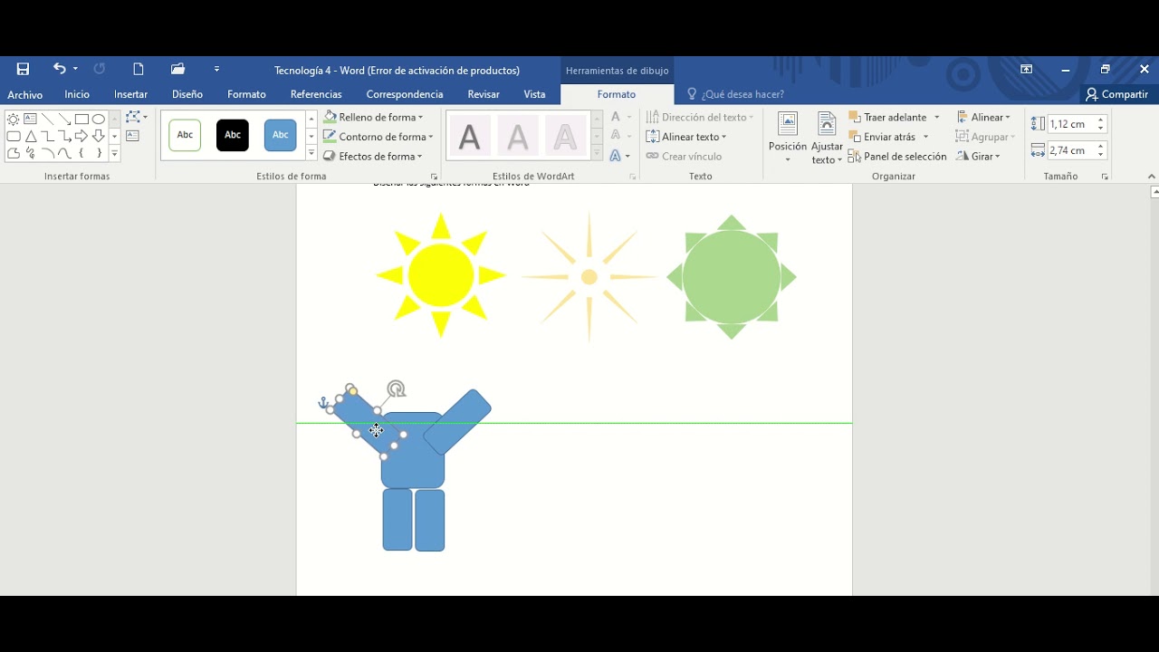Create a new blank document icon
1159x652 pixels.
pyautogui.click(x=139, y=69)
